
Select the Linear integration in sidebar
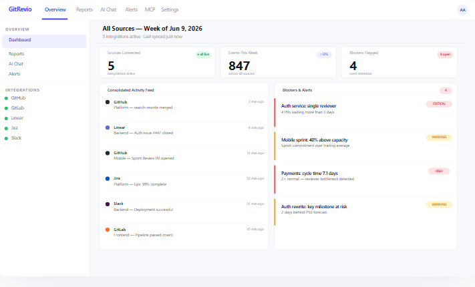[x=17, y=117]
